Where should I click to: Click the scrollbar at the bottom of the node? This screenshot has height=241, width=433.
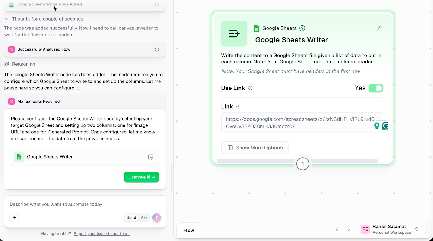297,161
